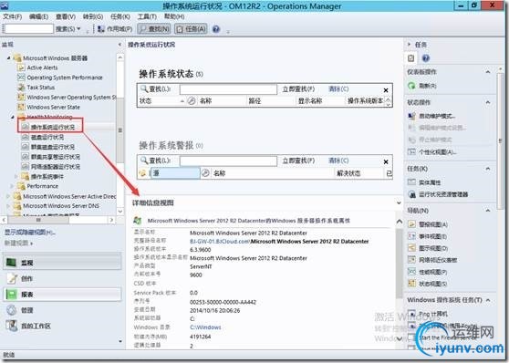The image size is (509, 363).
Task: Collapse the Health Monitoring folder node
Action: tap(13, 117)
